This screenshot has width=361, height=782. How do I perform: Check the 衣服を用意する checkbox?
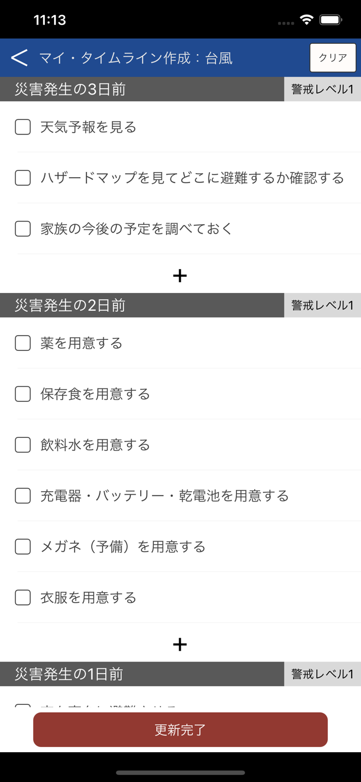pos(22,598)
